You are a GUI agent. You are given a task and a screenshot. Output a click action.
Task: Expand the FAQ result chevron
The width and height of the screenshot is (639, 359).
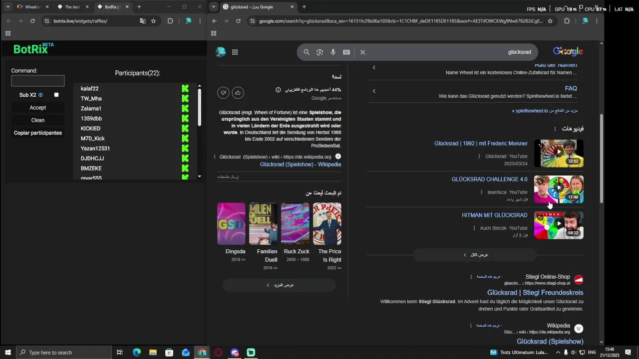(x=374, y=91)
